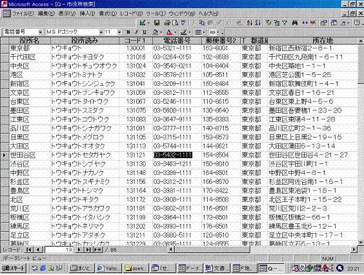This screenshot has height=275, width=364.
Task: Expand the Special Effect dropdown arrow
Action: point(218,32)
